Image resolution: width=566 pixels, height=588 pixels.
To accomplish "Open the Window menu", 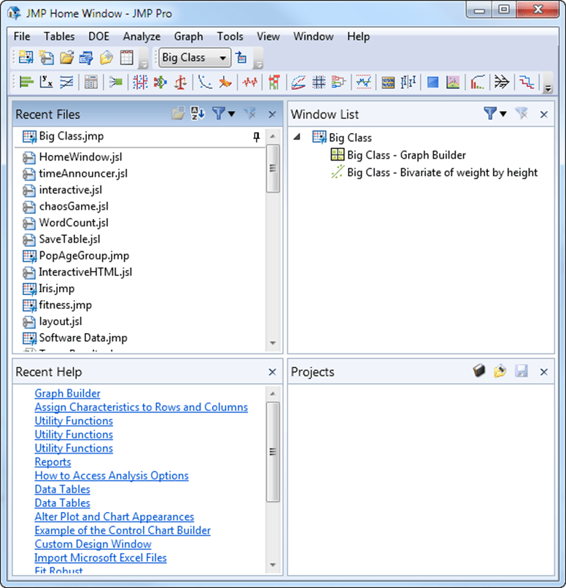I will [x=314, y=37].
